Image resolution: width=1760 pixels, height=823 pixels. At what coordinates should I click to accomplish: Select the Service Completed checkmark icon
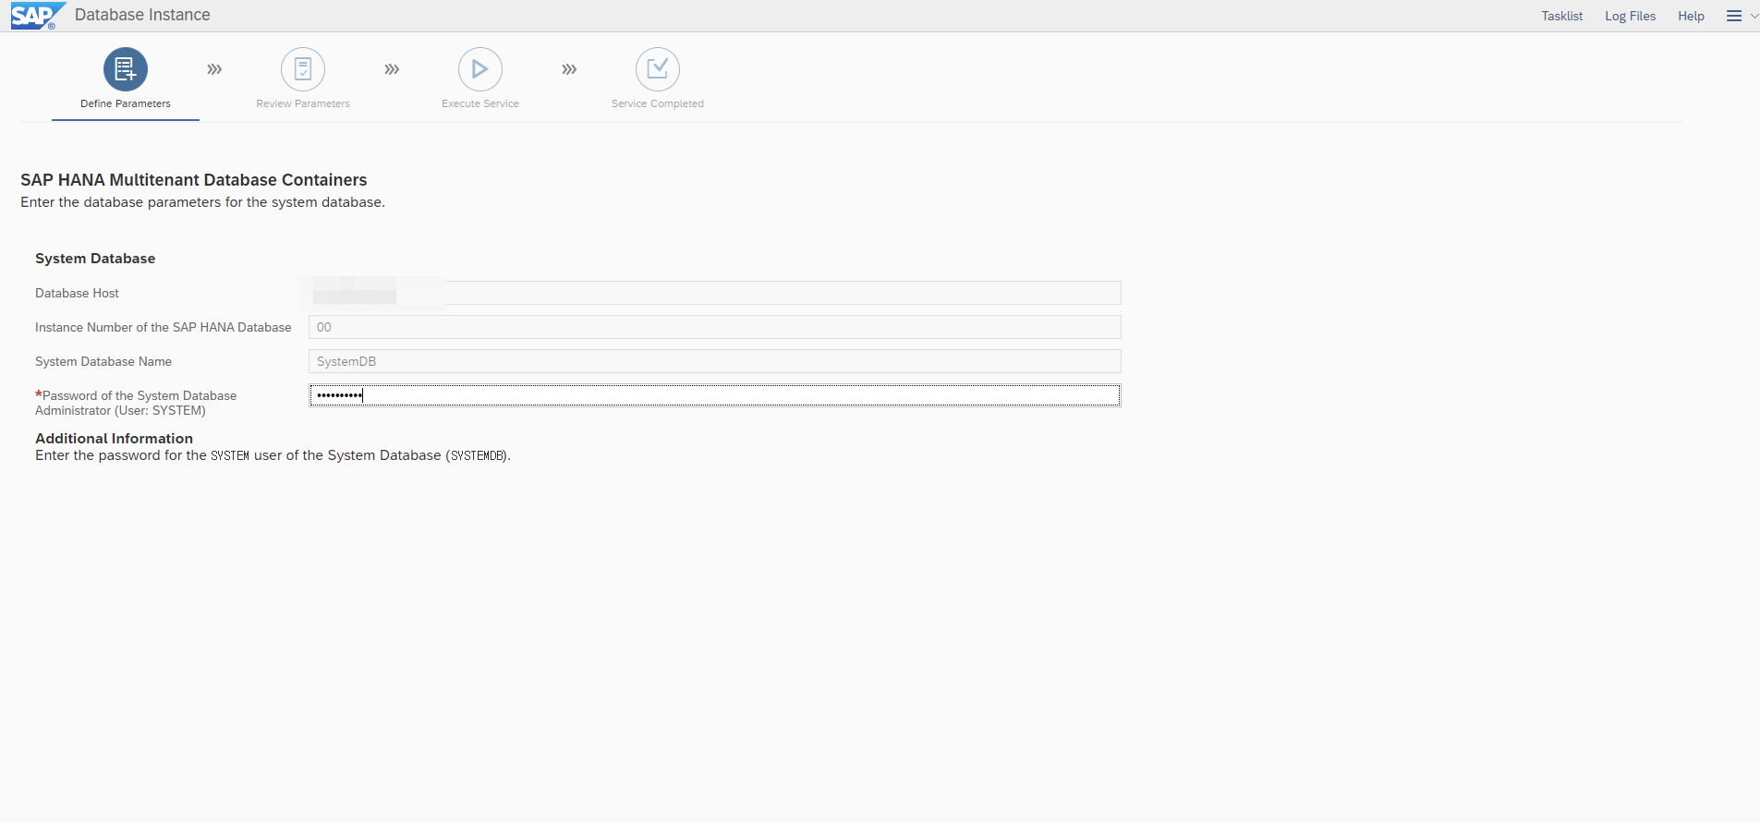click(658, 69)
